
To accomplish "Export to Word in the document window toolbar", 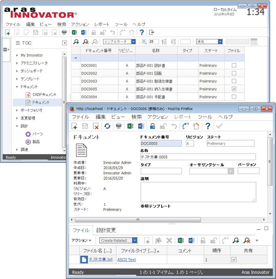I will point(141,126).
